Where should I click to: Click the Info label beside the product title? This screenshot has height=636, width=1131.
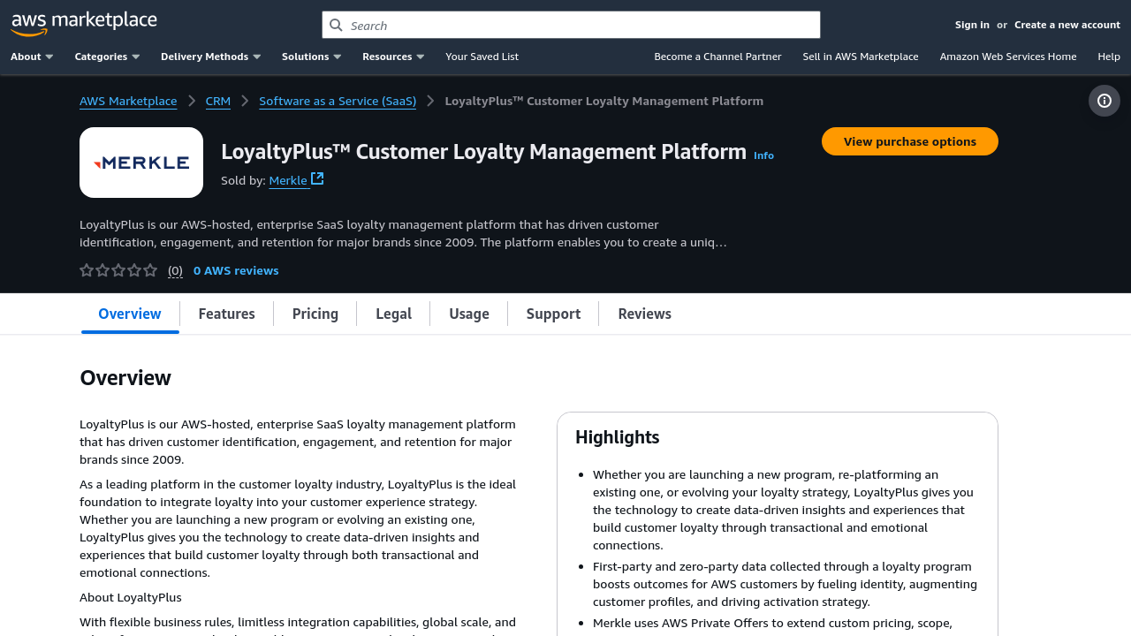763,155
